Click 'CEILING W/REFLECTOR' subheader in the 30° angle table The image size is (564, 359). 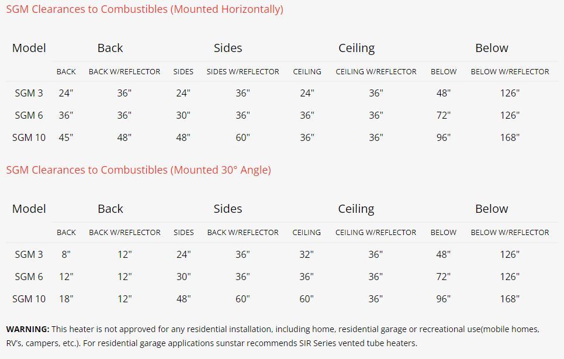[376, 232]
